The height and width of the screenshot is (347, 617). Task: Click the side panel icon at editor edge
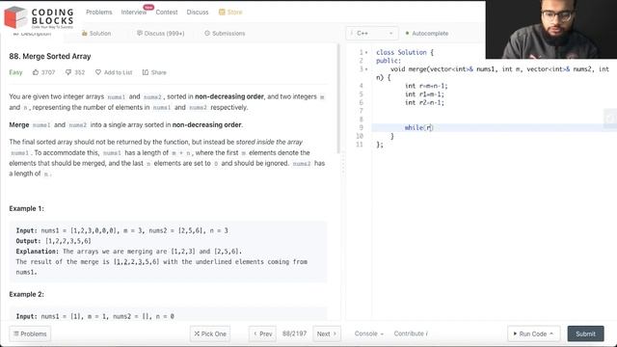click(610, 118)
